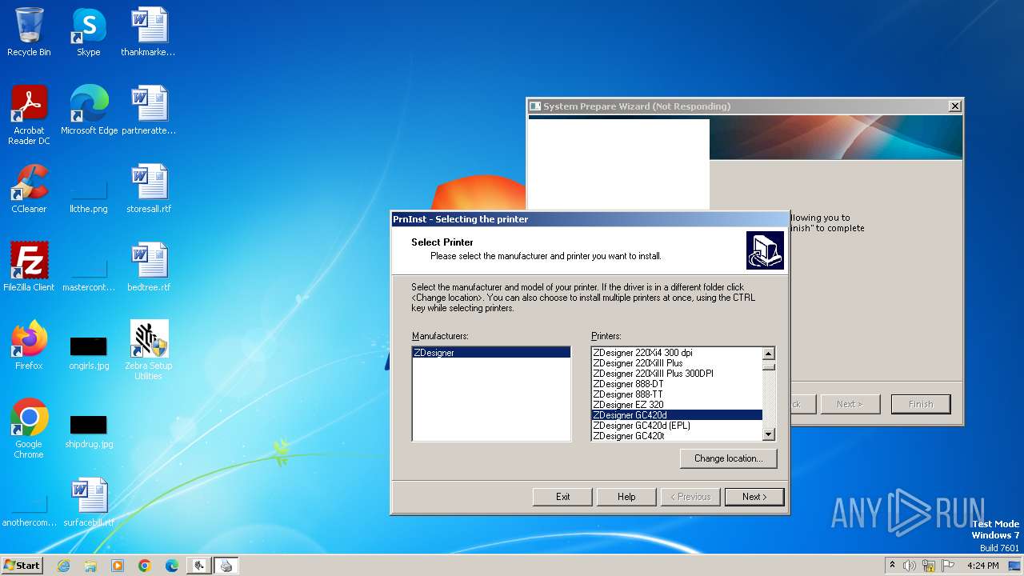Screen dimensions: 1024x576
Task: Select shipdrug.jpg image file
Action: (x=89, y=432)
